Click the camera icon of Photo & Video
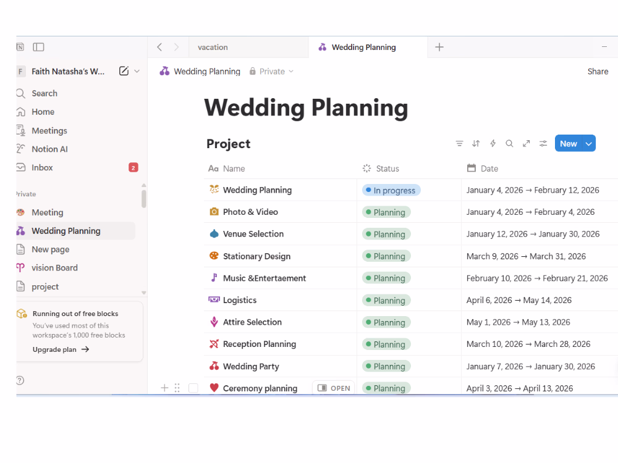Screen dimensions: 618x463 point(214,212)
